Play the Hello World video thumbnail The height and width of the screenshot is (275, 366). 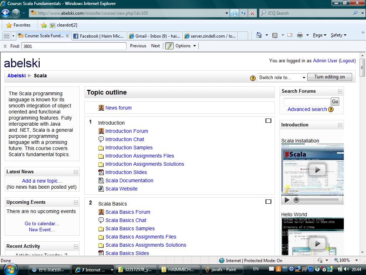click(x=317, y=243)
